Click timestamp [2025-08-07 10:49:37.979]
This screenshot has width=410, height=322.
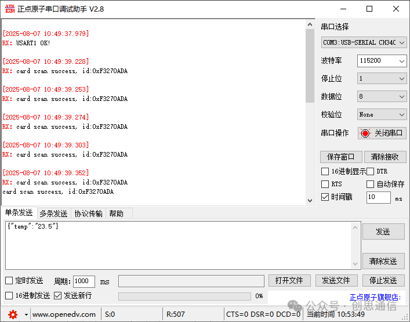pos(46,34)
